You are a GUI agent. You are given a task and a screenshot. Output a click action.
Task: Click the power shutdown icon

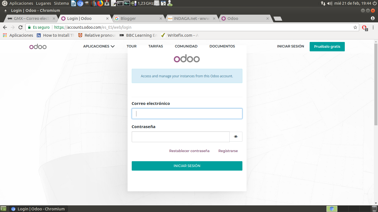coord(375,3)
